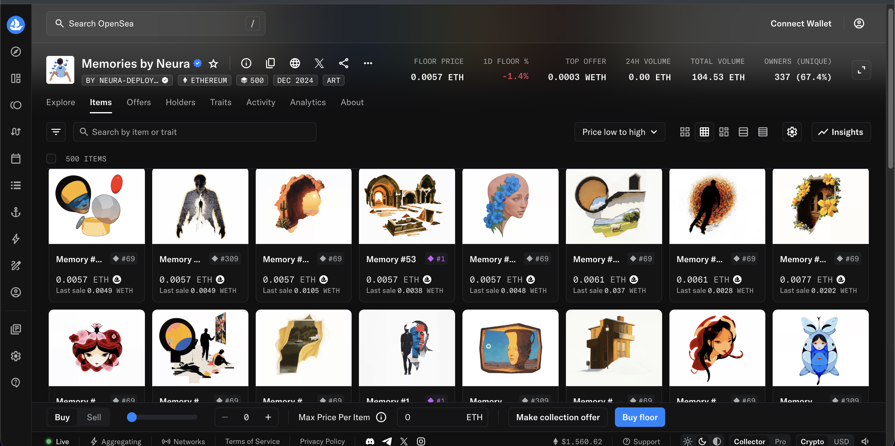The image size is (895, 446).
Task: Switch to the Activity tab
Action: 261,102
